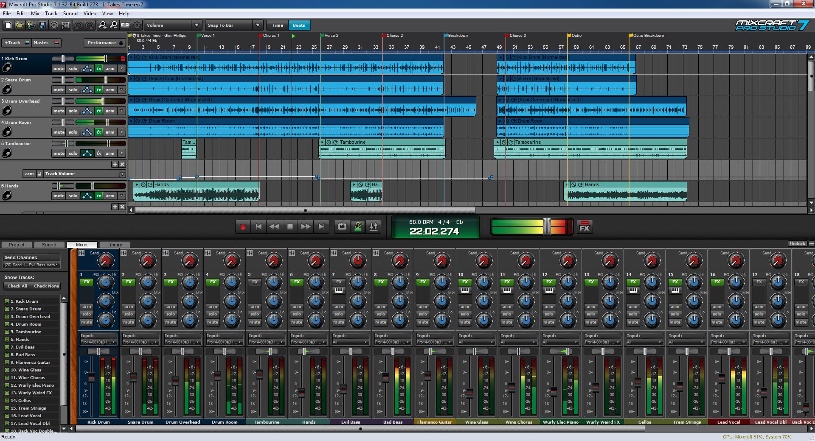
Task: Click the Kick Drum track instrument icon
Action: point(7,68)
